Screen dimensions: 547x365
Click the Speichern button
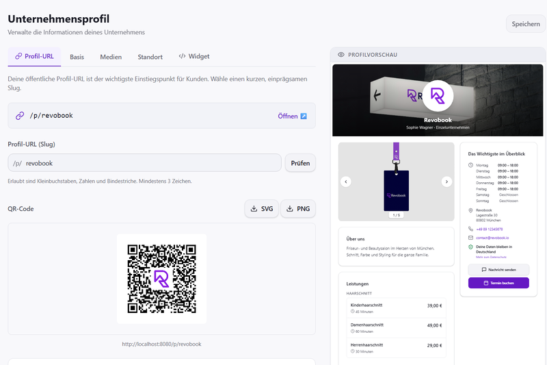526,24
